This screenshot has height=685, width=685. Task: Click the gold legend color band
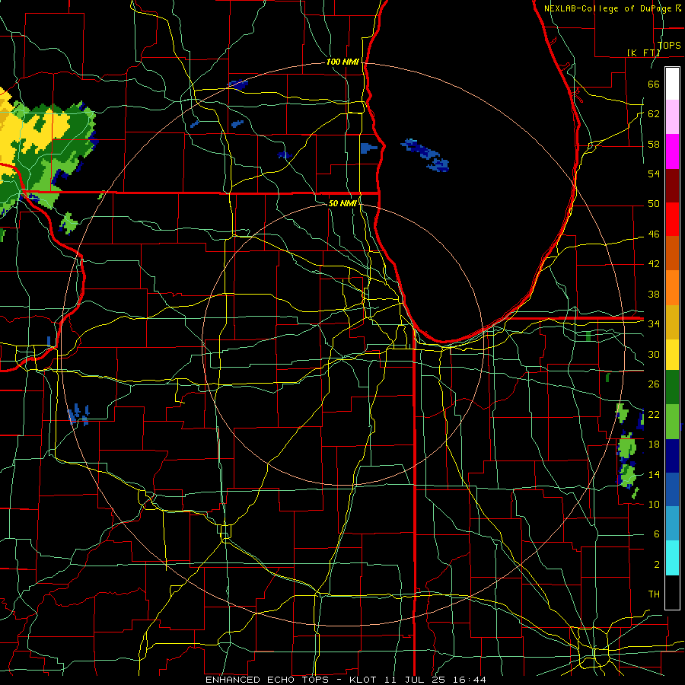pos(672,321)
